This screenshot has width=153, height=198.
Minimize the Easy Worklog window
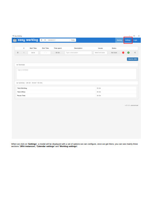[129, 36]
